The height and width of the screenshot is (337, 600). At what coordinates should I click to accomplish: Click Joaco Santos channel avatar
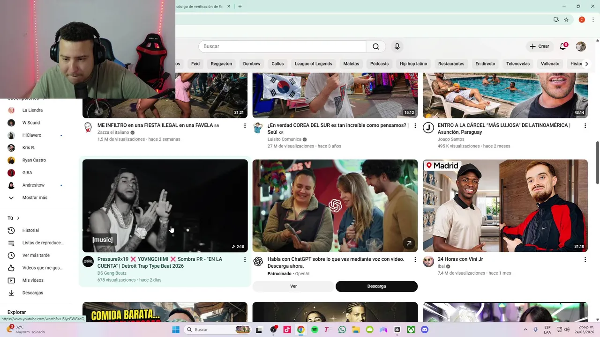[x=428, y=128]
